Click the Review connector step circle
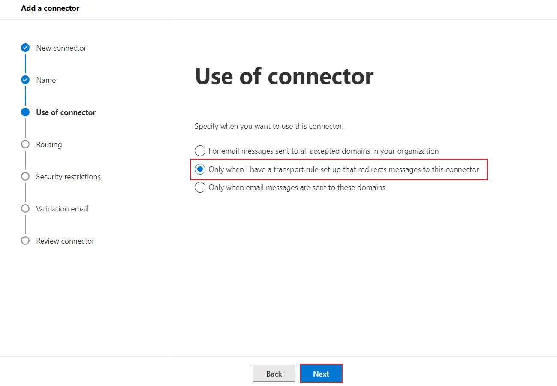The width and height of the screenshot is (557, 386). point(25,241)
